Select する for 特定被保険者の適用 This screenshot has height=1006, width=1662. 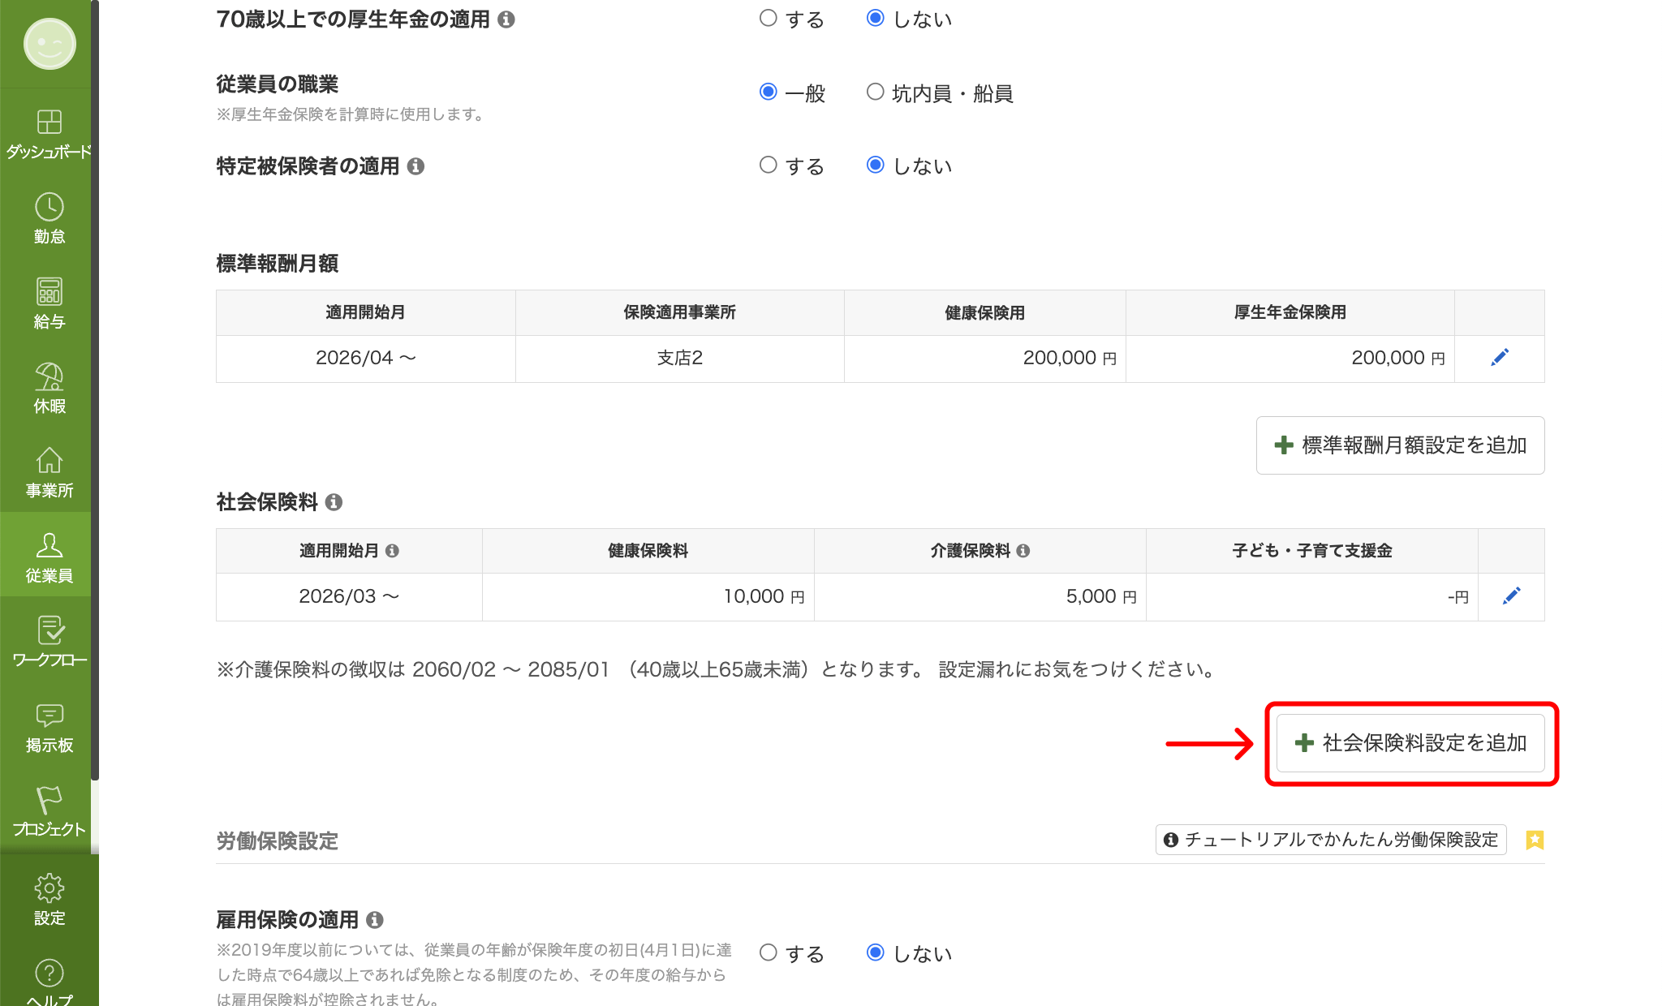pos(768,166)
